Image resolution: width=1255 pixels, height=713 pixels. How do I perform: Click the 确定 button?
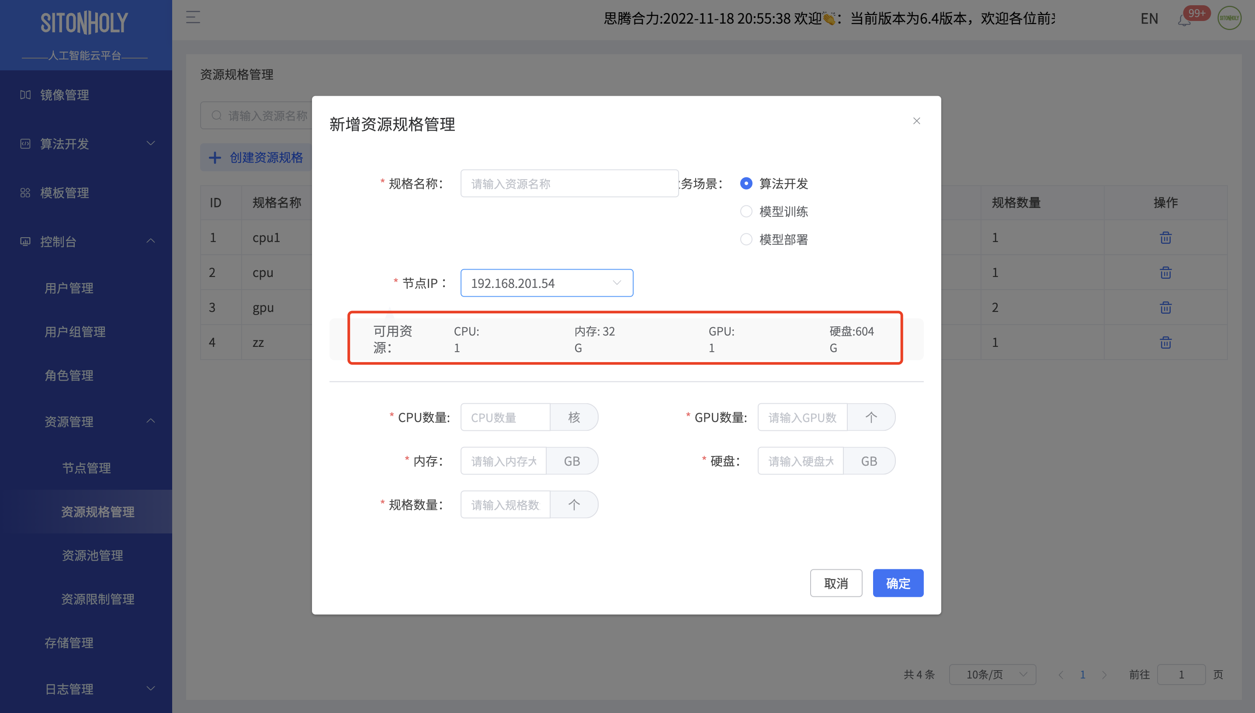pyautogui.click(x=898, y=583)
